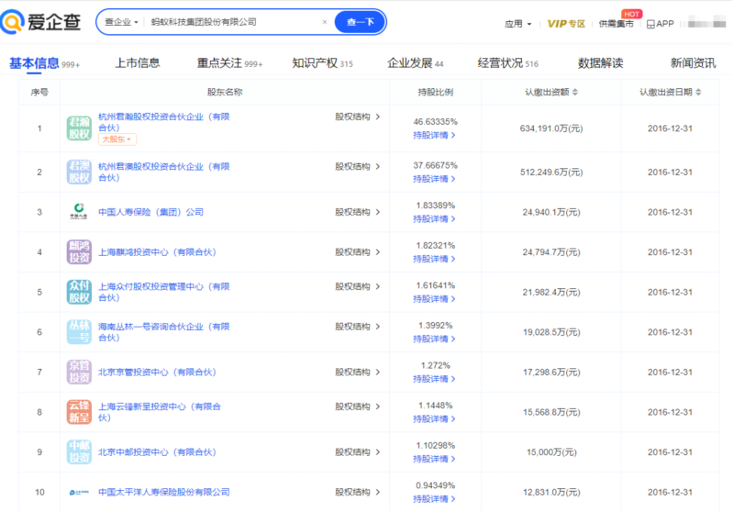Sort by 认缴出资日期 column arrows
This screenshot has height=512, width=734.
pos(698,92)
